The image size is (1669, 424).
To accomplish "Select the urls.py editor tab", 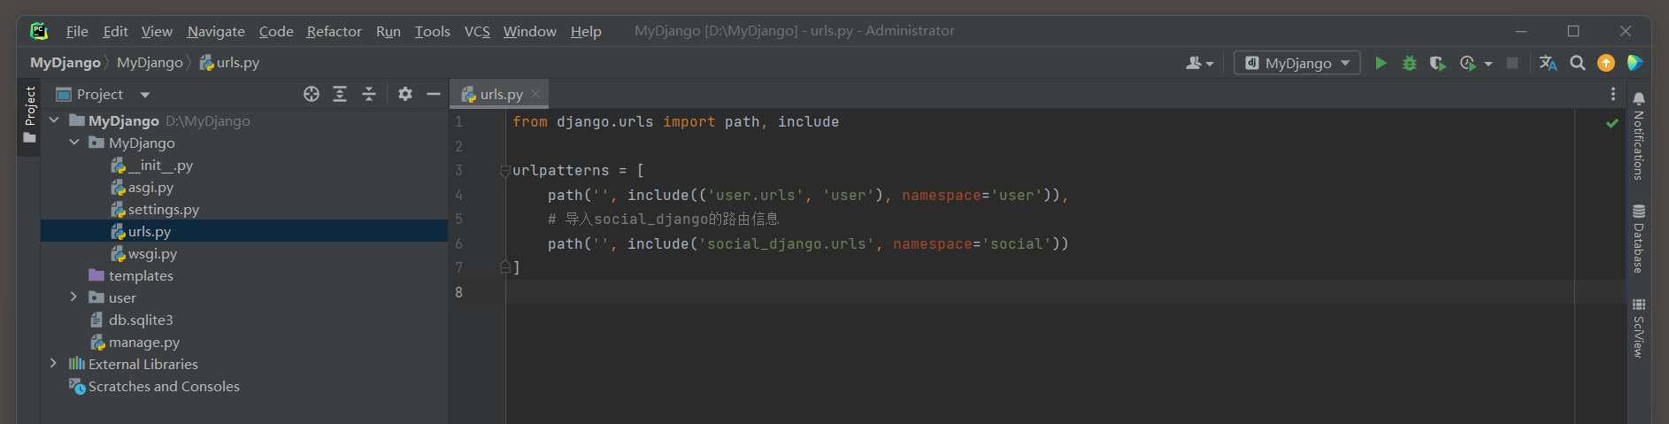I will 501,94.
